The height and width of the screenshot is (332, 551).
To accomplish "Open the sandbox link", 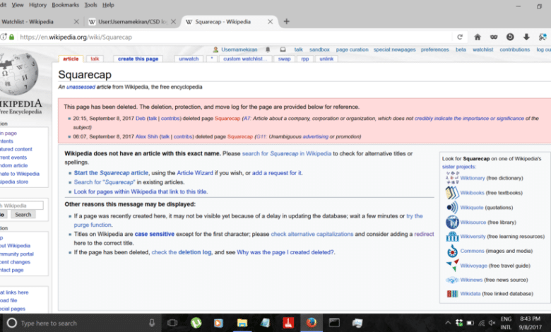I will coord(319,49).
